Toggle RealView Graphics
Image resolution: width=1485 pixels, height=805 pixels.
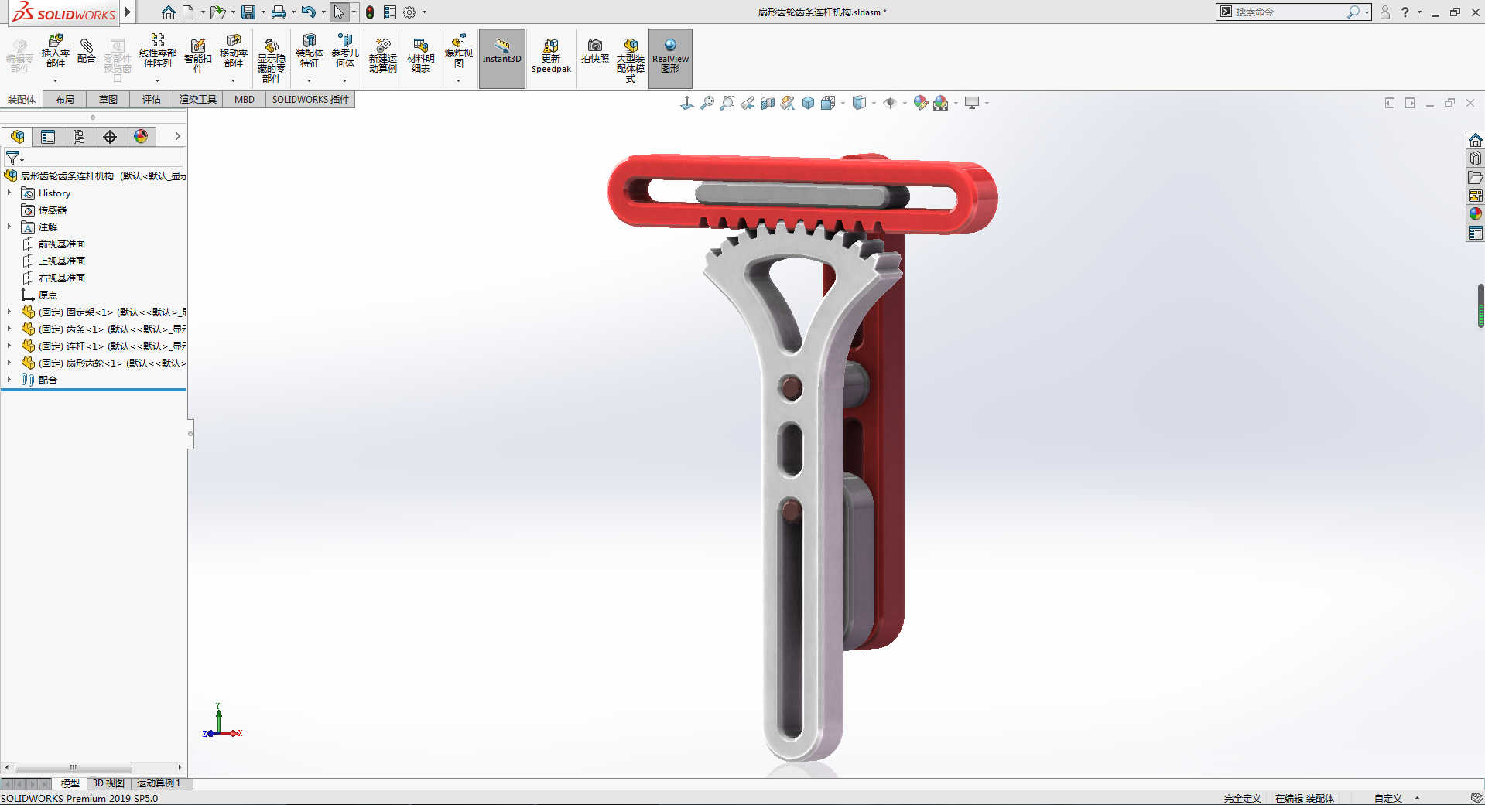tap(670, 58)
